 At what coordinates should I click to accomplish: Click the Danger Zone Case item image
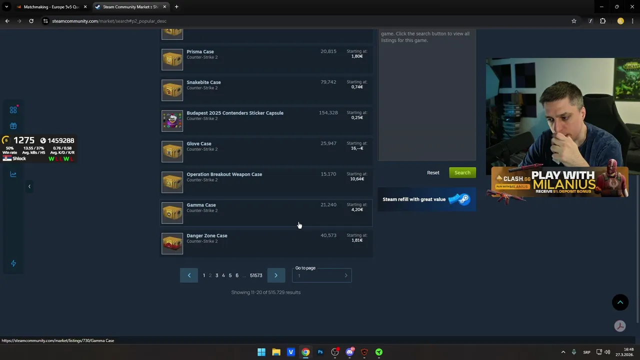[172, 243]
